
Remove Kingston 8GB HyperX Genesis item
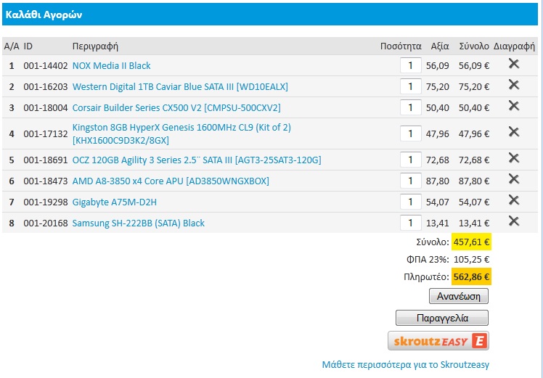pos(513,131)
